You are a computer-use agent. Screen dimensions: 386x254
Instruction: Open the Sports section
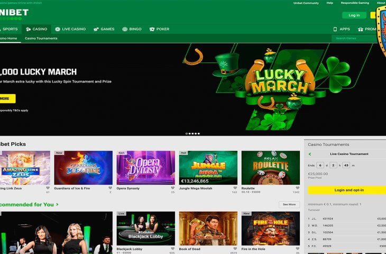click(10, 29)
